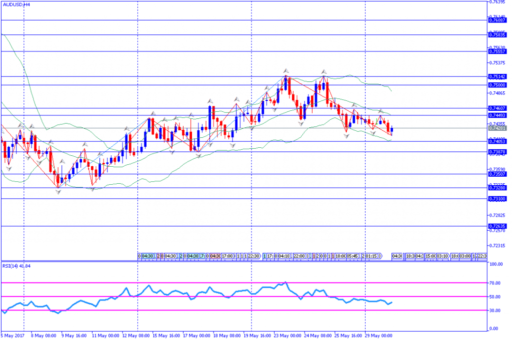
Task: Click the 22:30 news event marker
Action: tap(254, 256)
